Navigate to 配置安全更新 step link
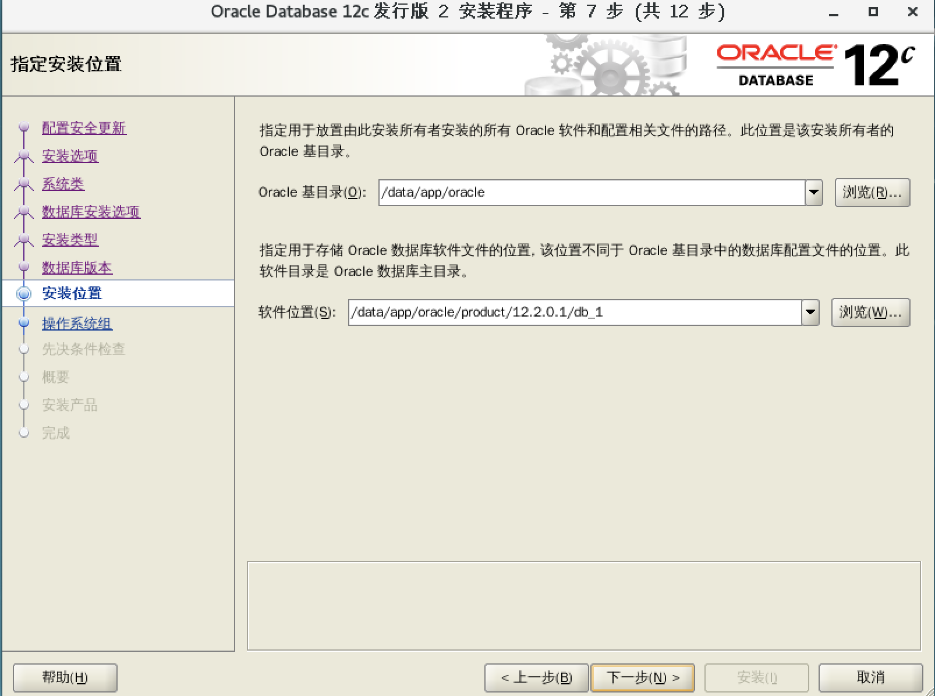The image size is (935, 696). tap(83, 127)
